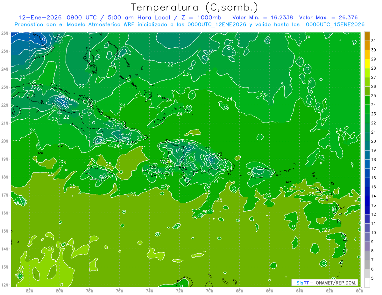This screenshot has width=382, height=295.
Task: Click the '17N' latitude axis label
Action: pyautogui.click(x=4, y=195)
